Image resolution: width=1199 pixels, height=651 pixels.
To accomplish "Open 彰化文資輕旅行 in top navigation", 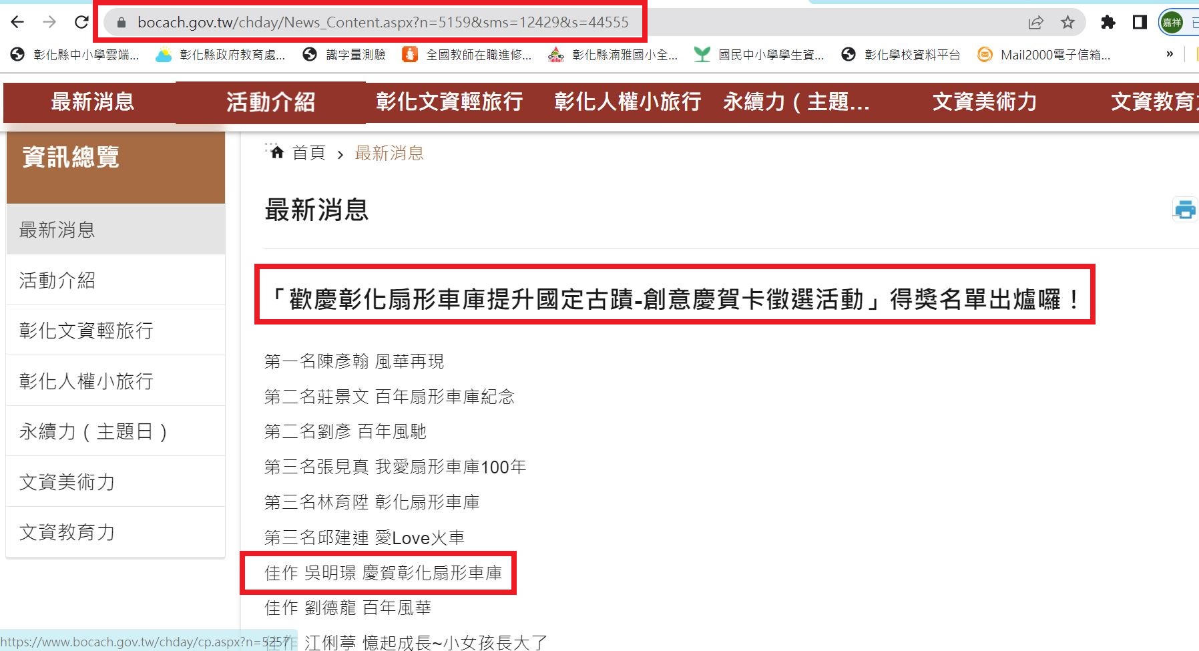I will tap(449, 102).
